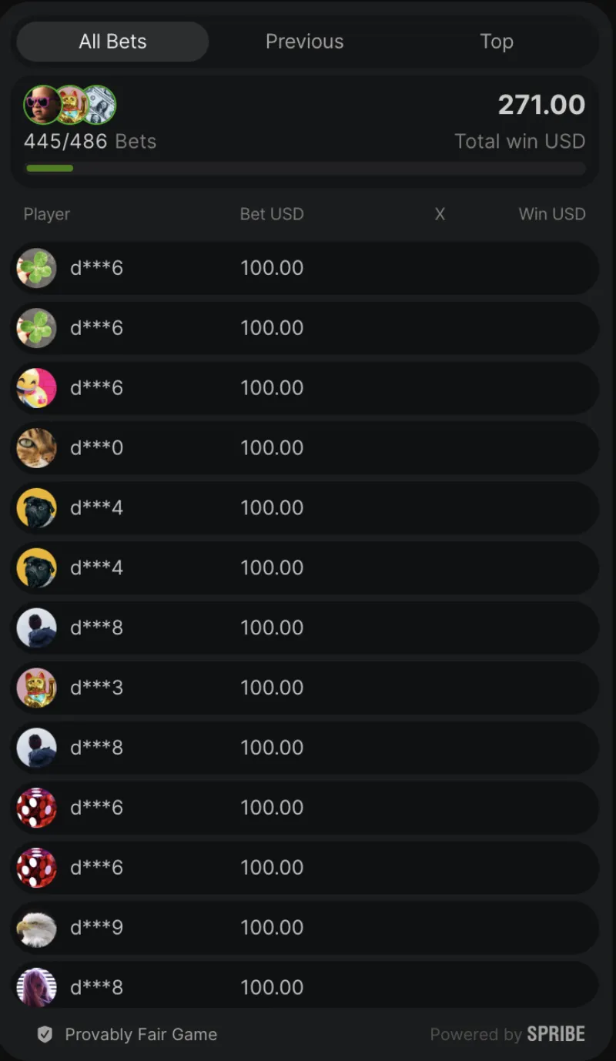
Task: Click the lucky cat avatar beside d***3
Action: coord(36,688)
